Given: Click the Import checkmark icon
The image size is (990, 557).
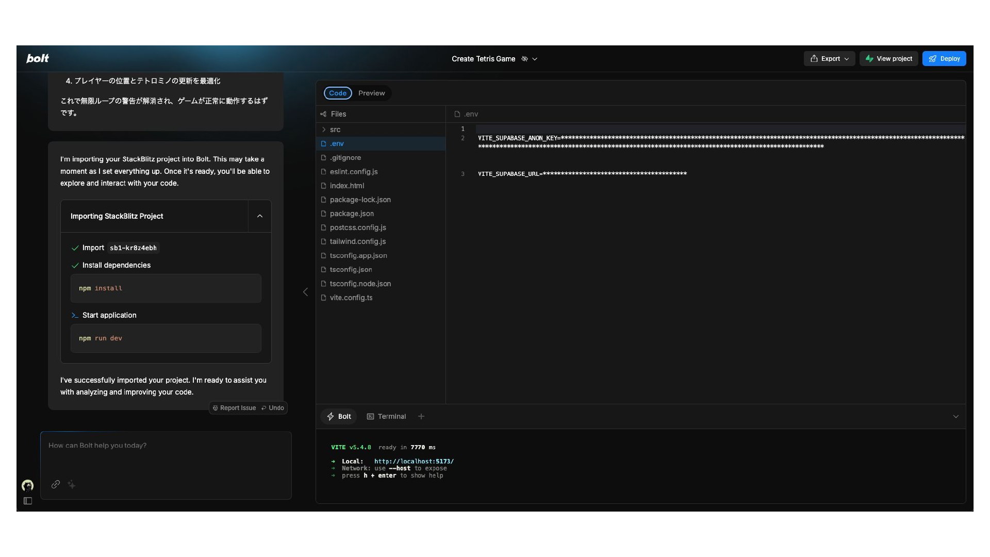Looking at the screenshot, I should pos(75,248).
